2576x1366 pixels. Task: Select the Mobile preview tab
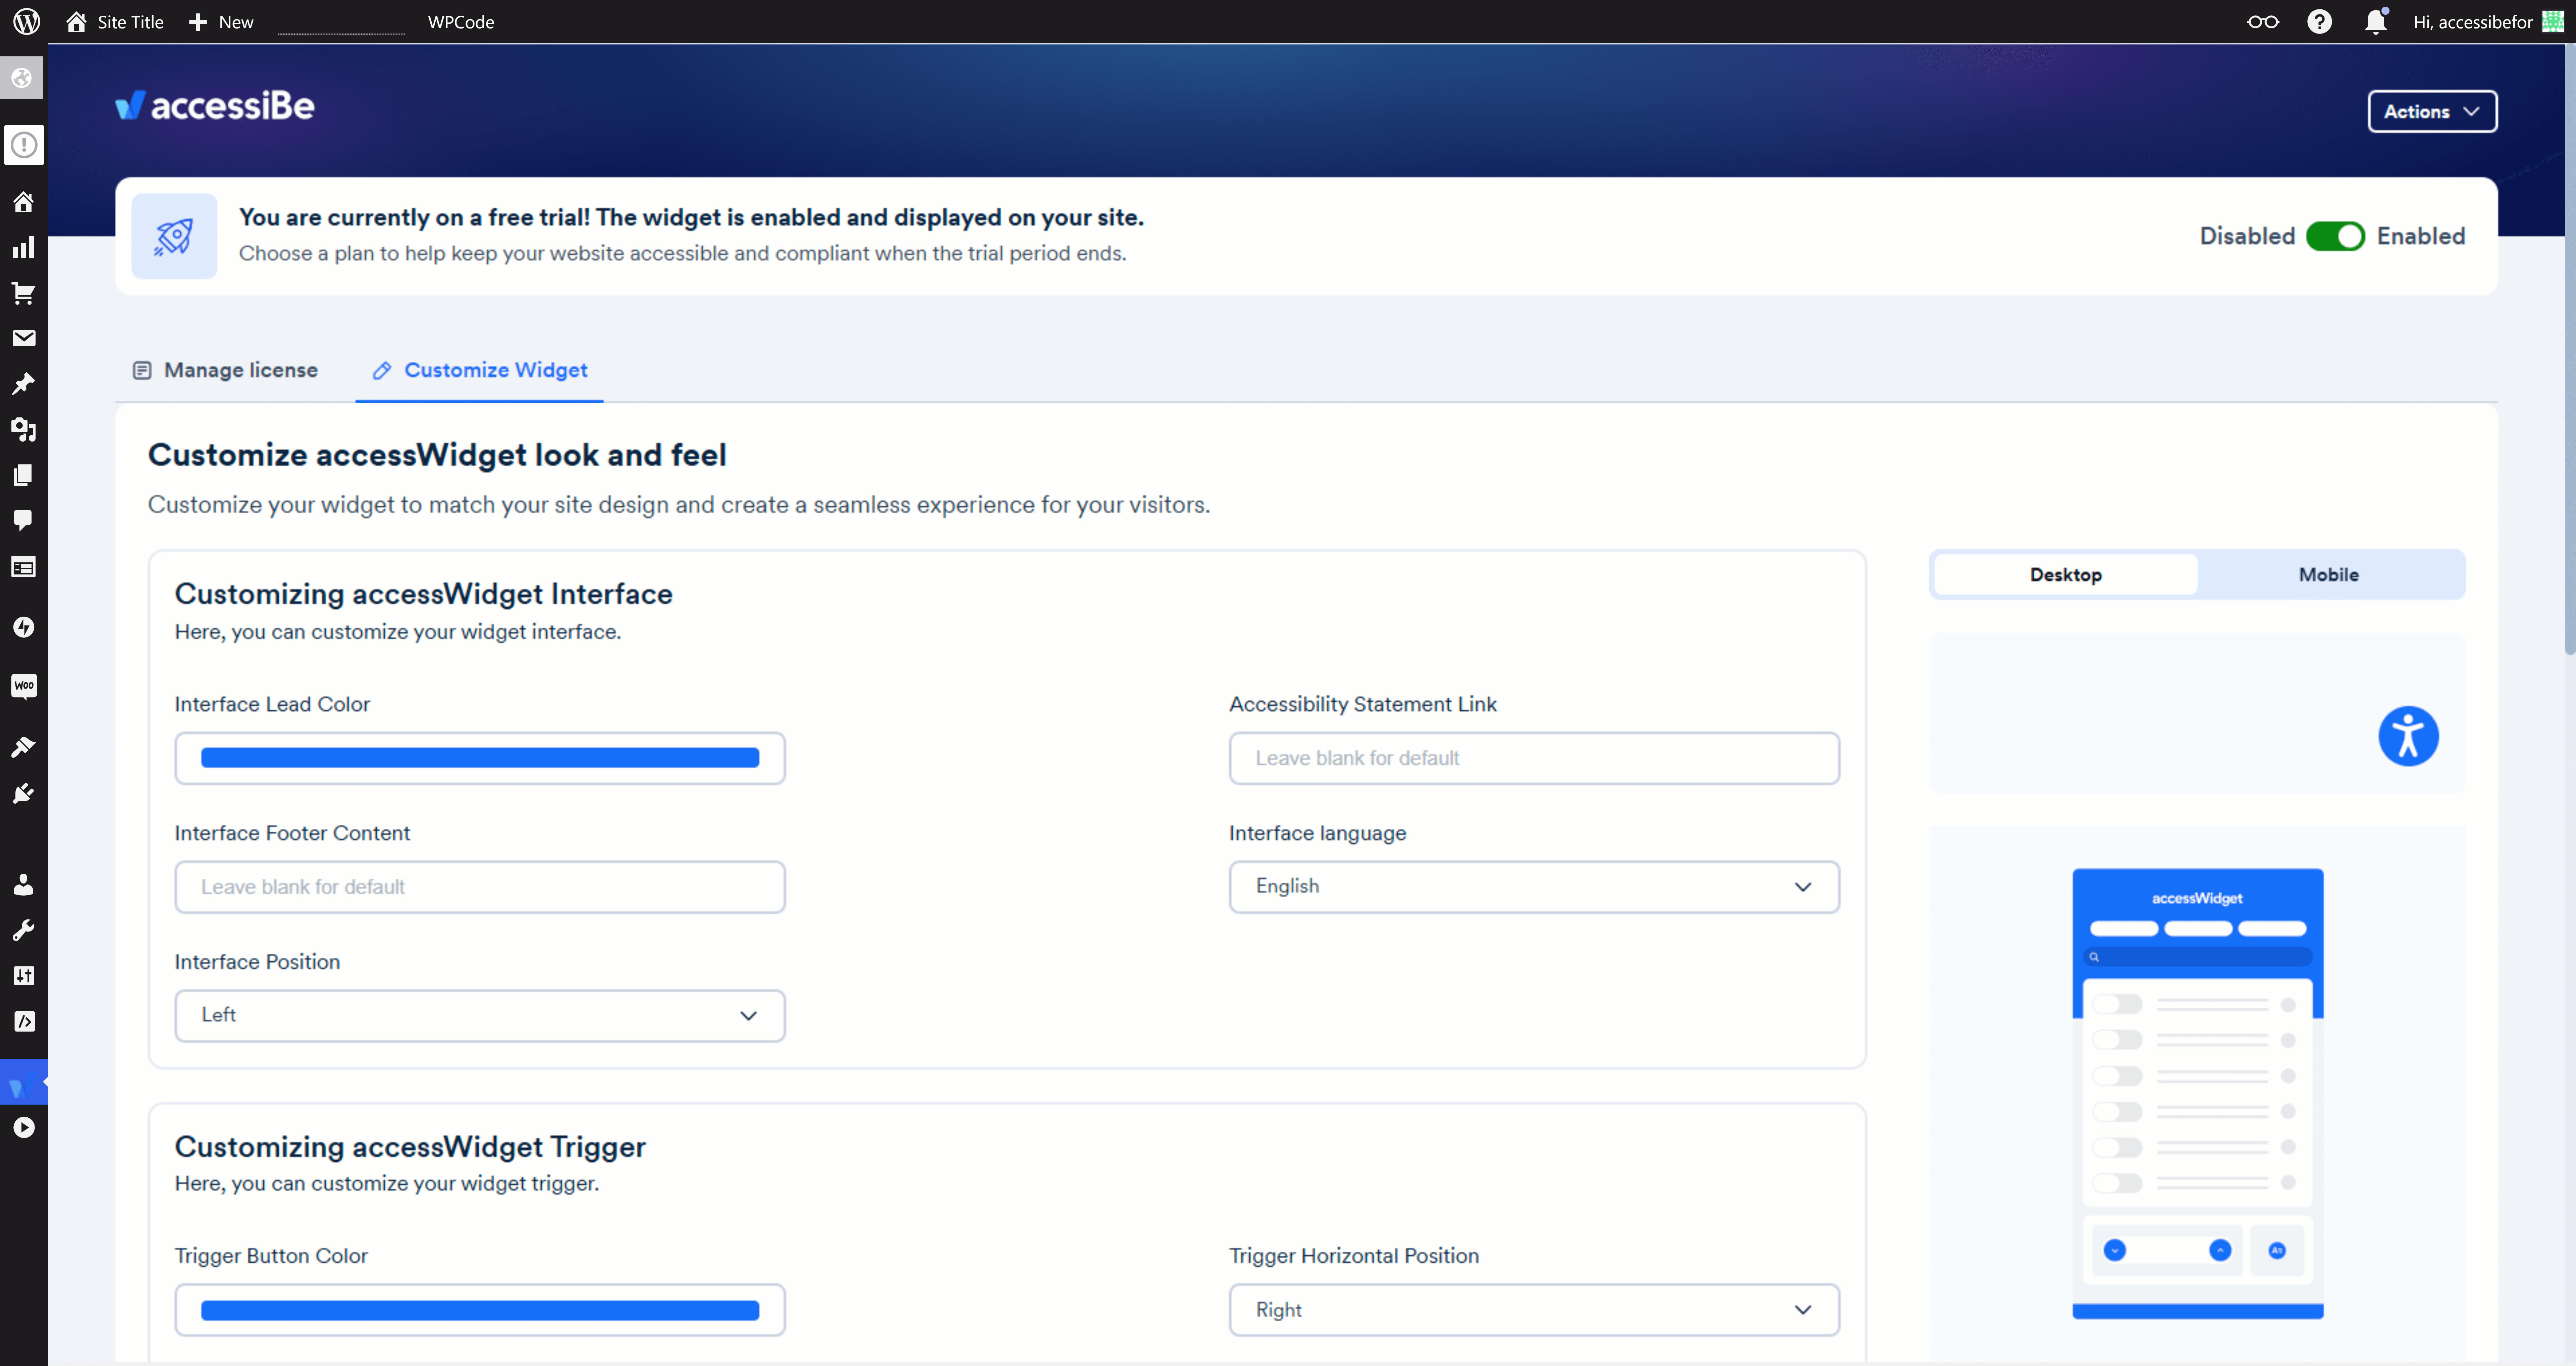coord(2329,574)
